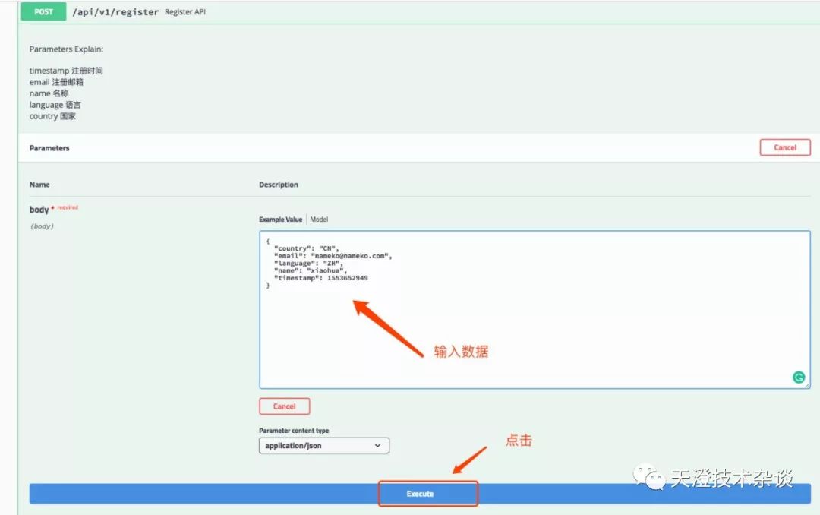Switch to the Model tab
Image resolution: width=820 pixels, height=515 pixels.
pos(319,220)
